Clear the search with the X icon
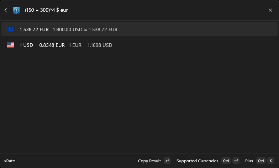 [270, 10]
